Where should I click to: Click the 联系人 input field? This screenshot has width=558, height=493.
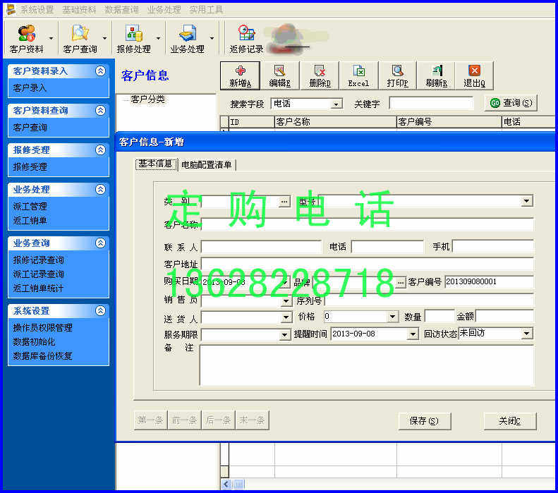[262, 247]
